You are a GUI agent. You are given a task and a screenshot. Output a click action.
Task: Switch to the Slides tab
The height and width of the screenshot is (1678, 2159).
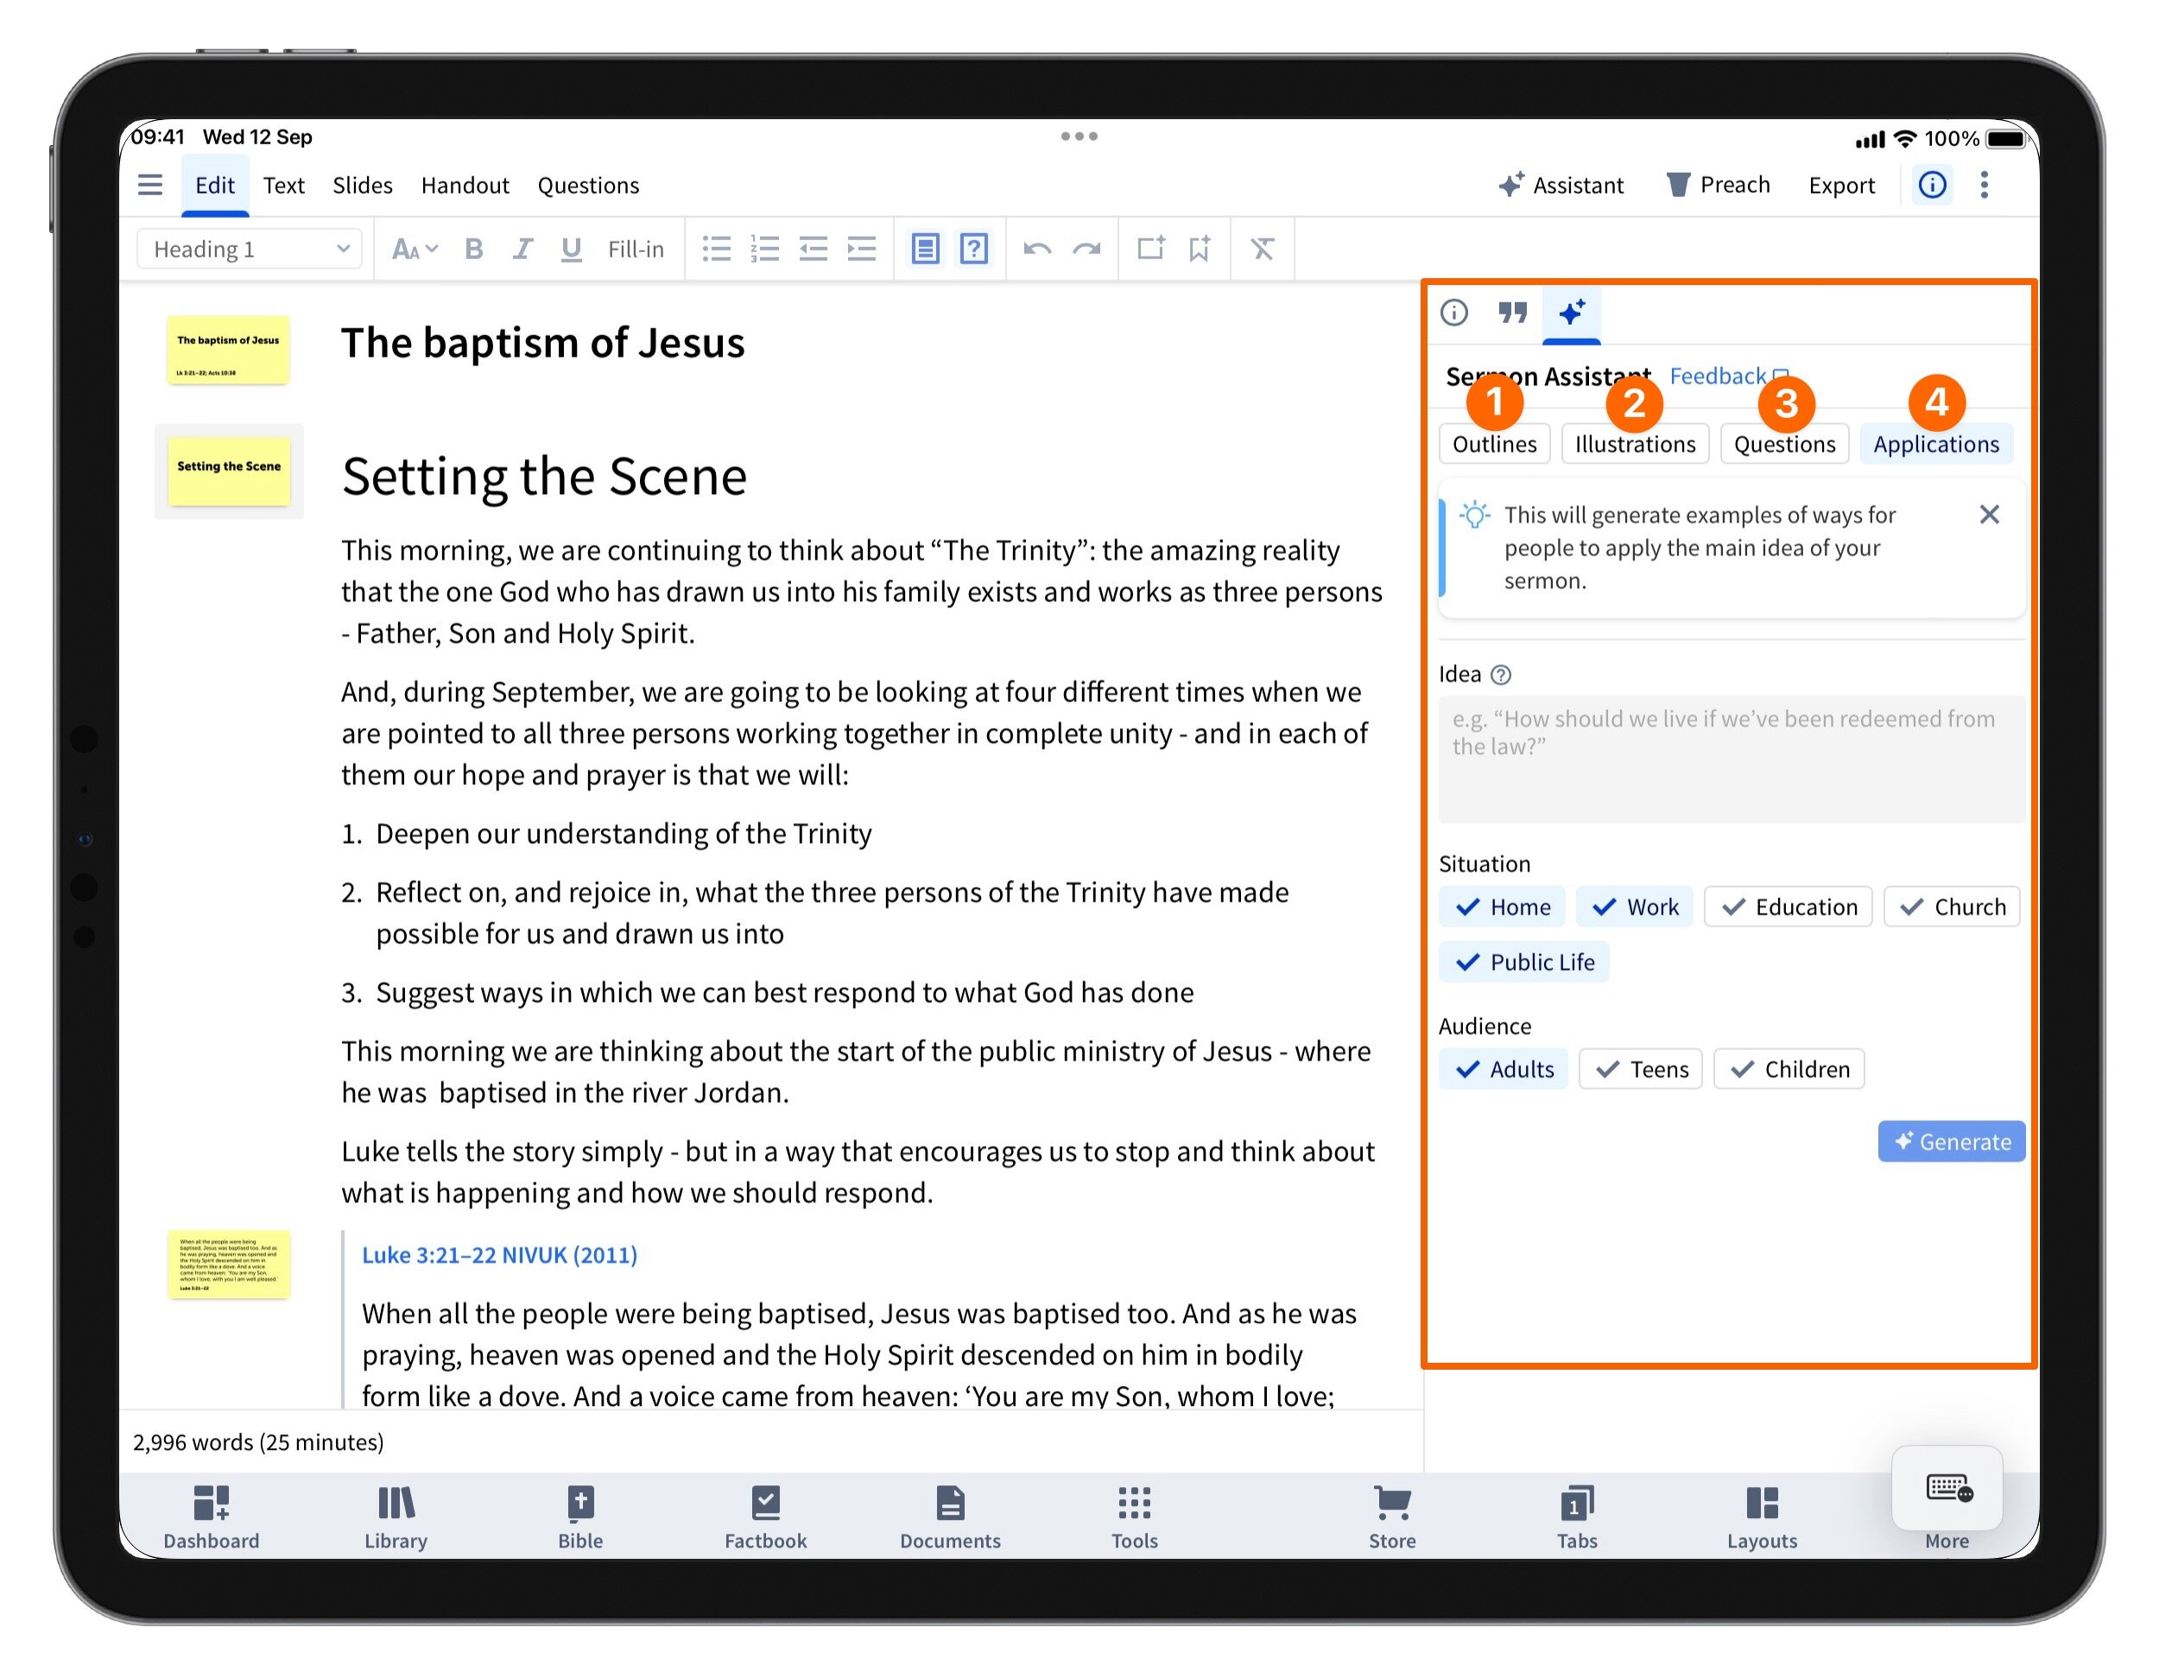click(362, 185)
